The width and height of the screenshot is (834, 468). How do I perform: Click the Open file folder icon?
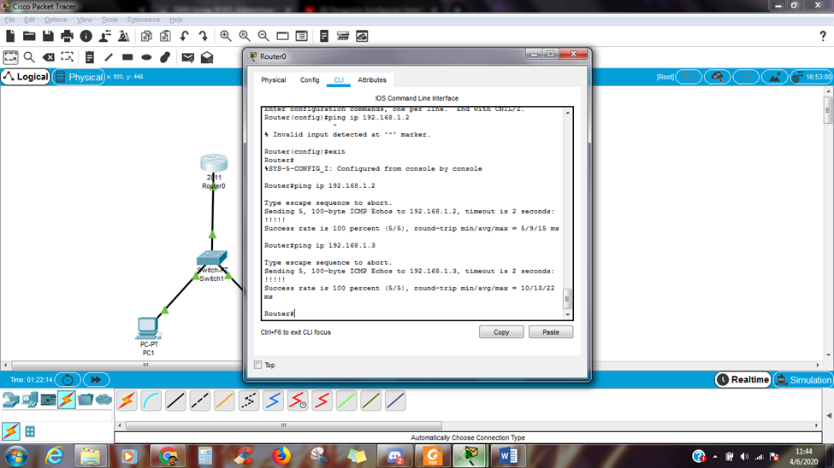(x=29, y=36)
